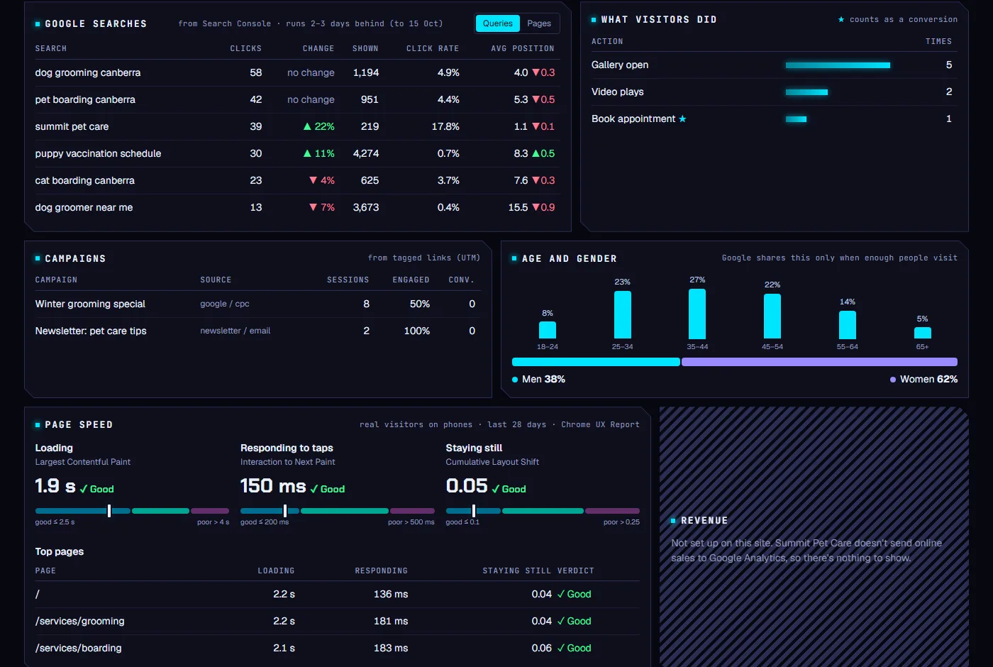Click the 'newsletter / email' source
This screenshot has height=667, width=993.
tap(235, 331)
